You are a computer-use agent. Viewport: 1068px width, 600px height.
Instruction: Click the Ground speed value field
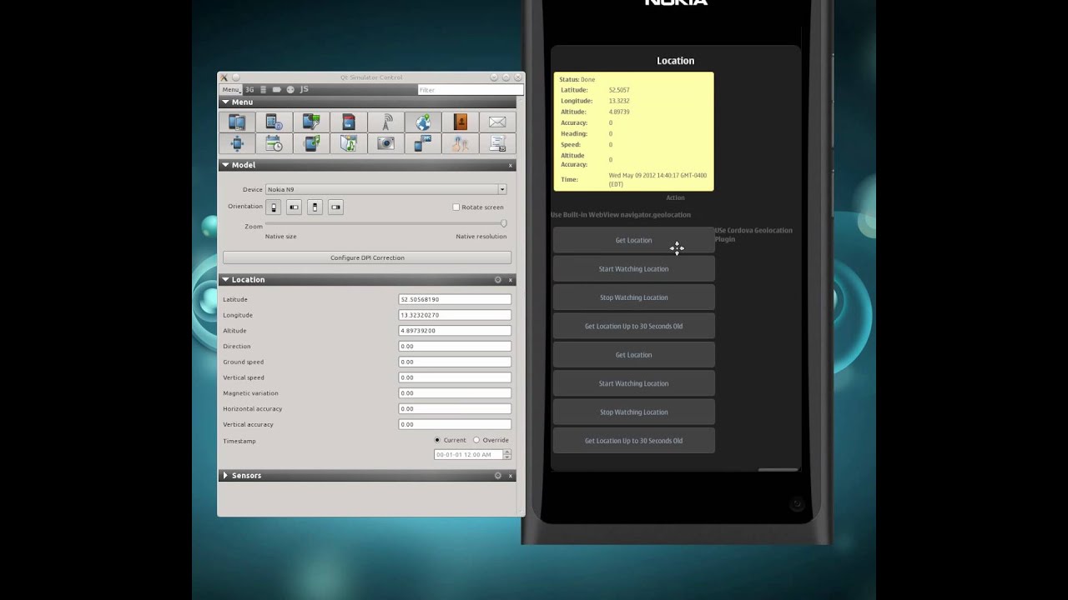click(455, 362)
